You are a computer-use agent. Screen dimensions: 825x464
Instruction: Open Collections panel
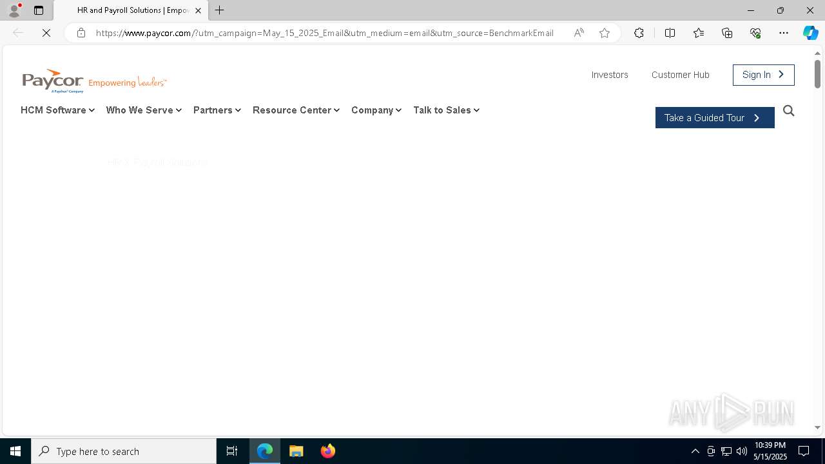coord(727,33)
